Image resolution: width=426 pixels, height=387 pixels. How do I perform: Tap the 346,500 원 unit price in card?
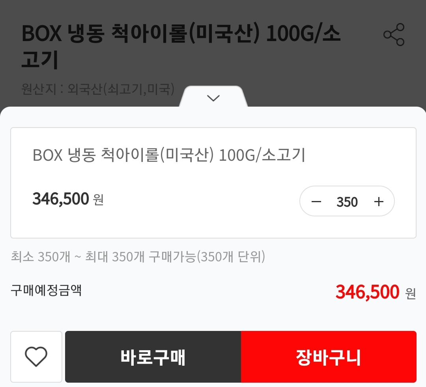pos(68,199)
